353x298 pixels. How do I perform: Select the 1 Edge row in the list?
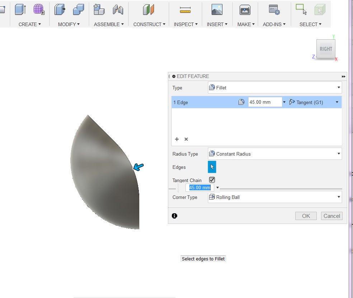click(x=256, y=102)
